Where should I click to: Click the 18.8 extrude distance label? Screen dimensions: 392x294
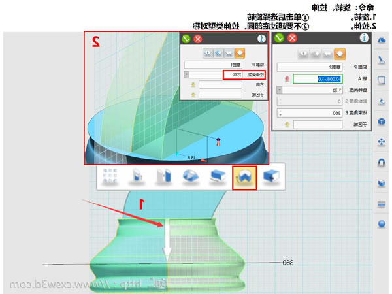191,157
